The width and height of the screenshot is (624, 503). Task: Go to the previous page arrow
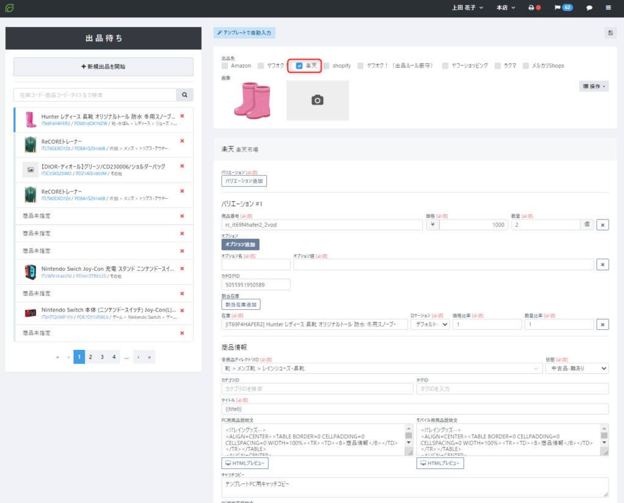click(x=68, y=357)
